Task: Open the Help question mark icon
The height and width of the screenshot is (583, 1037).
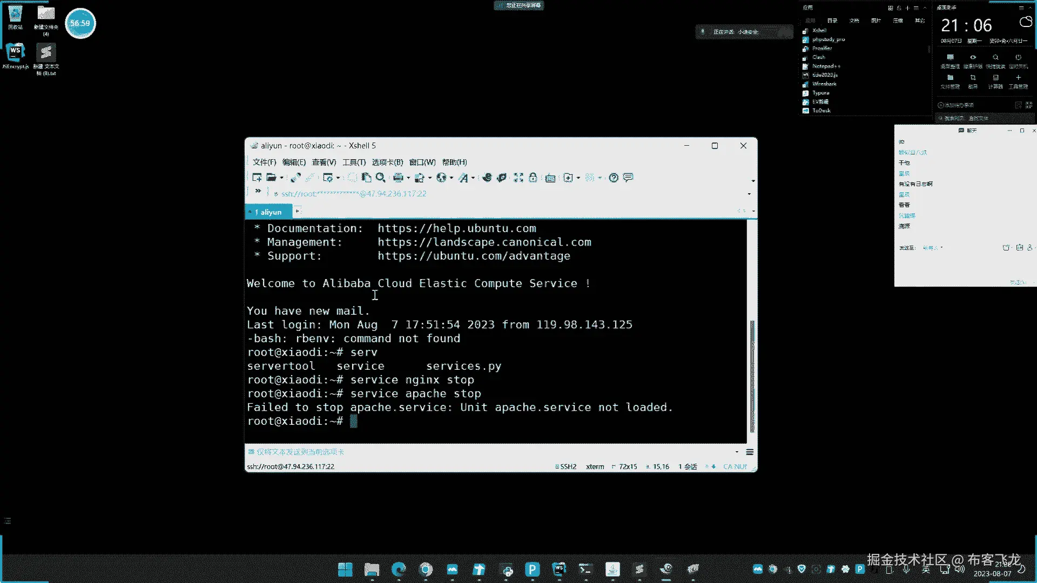Action: coord(614,178)
